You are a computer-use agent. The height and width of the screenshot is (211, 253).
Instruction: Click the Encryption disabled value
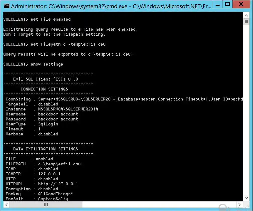(x=48, y=189)
